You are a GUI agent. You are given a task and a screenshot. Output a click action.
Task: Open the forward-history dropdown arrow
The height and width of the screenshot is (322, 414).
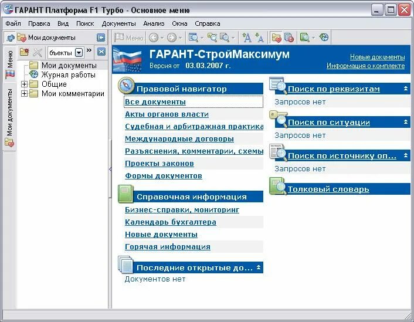pyautogui.click(x=180, y=38)
